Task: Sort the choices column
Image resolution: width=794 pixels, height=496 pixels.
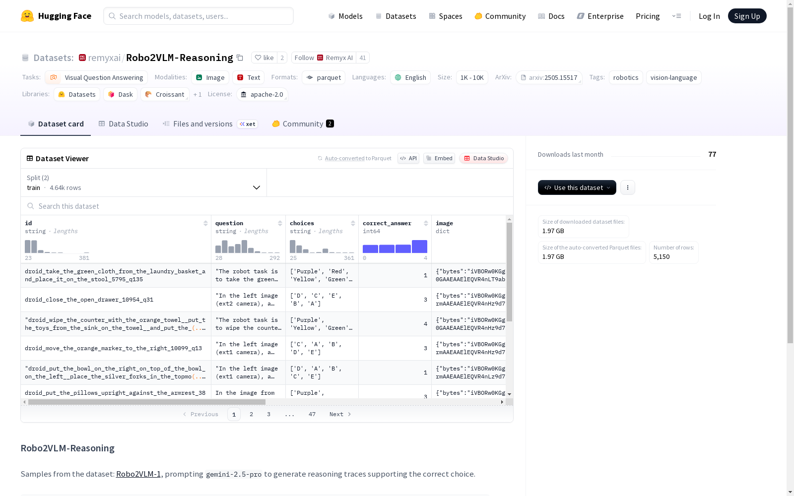Action: 353,223
